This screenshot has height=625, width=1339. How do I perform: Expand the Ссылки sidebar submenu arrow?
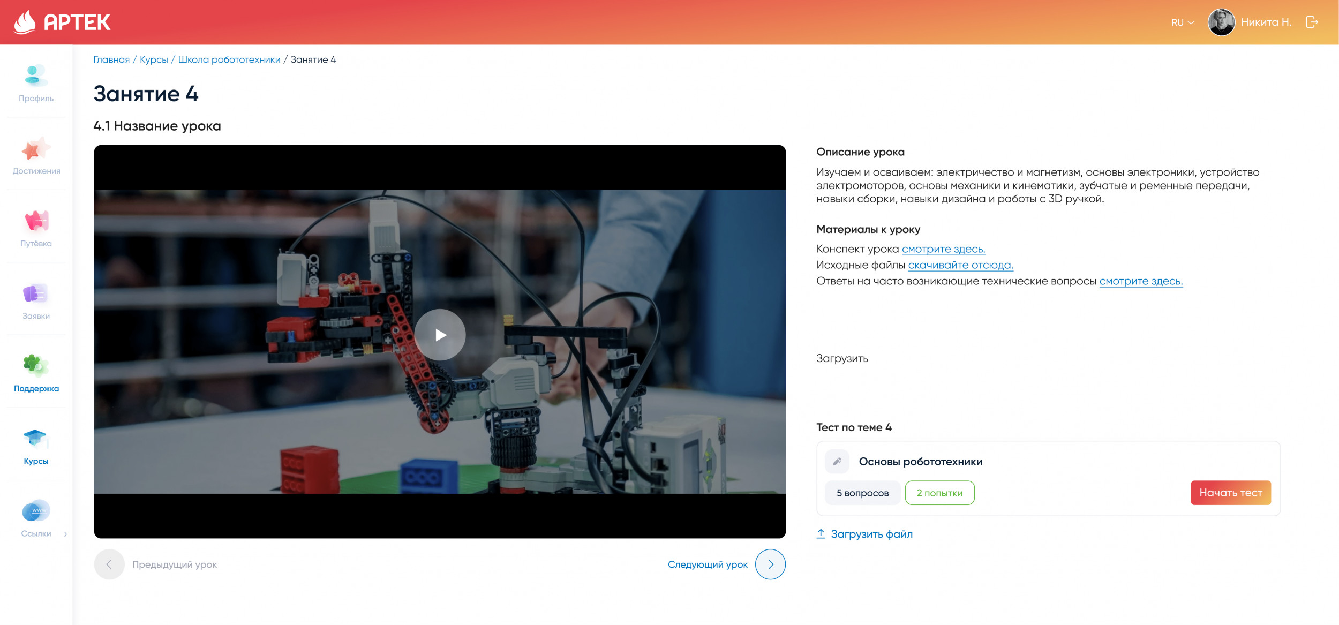(x=65, y=534)
